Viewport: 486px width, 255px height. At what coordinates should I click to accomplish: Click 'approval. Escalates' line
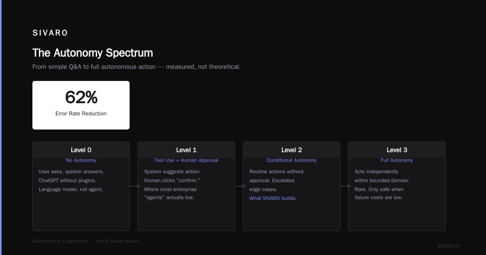pyautogui.click(x=272, y=181)
